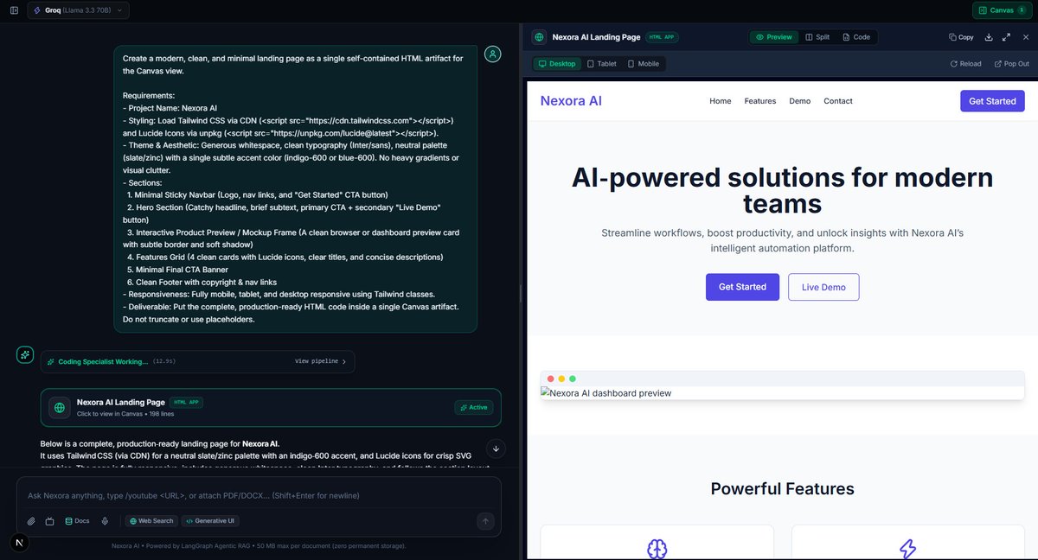The width and height of the screenshot is (1038, 560).
Task: Click the Active badge on artifact card
Action: 474,407
